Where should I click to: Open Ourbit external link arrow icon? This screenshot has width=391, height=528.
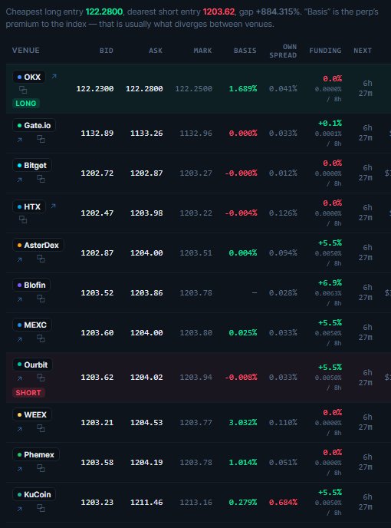[x=19, y=378]
